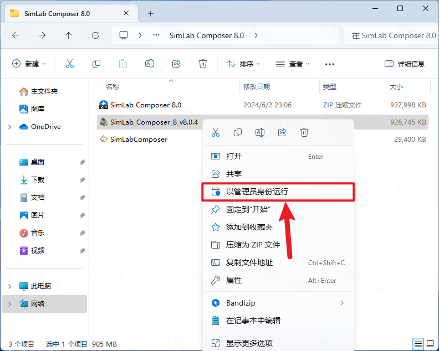Click the Share icon in the context menu
This screenshot has width=439, height=351.
pos(282,132)
